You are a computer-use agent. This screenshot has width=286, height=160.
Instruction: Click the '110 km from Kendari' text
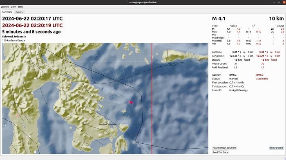[x=14, y=40]
